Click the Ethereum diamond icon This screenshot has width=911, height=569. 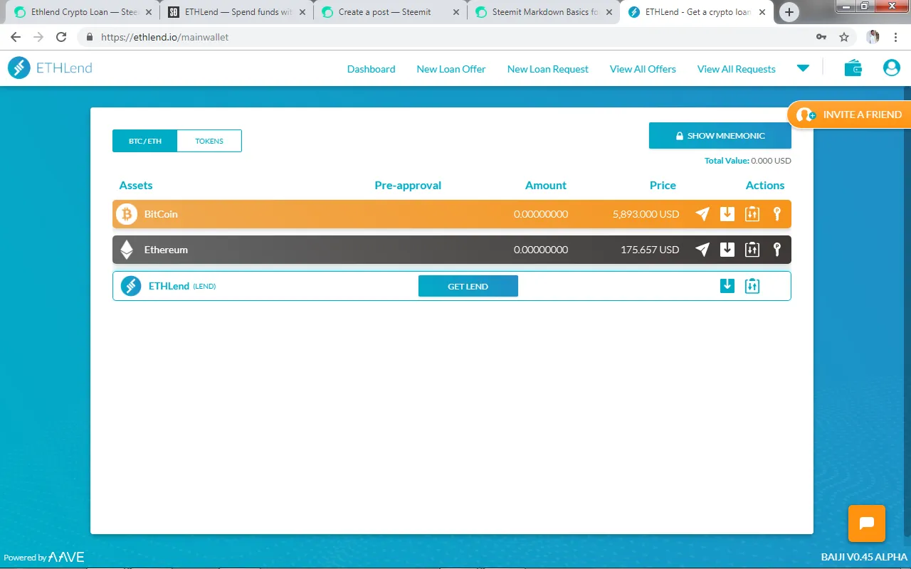[127, 250]
